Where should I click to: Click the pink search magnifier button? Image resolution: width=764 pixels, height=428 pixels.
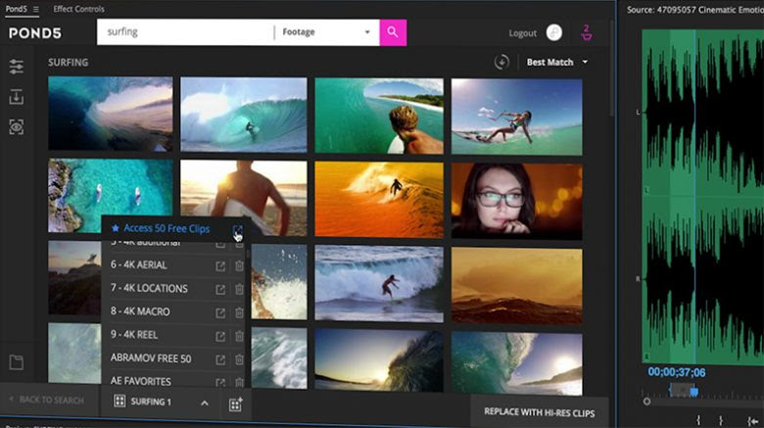(x=393, y=32)
